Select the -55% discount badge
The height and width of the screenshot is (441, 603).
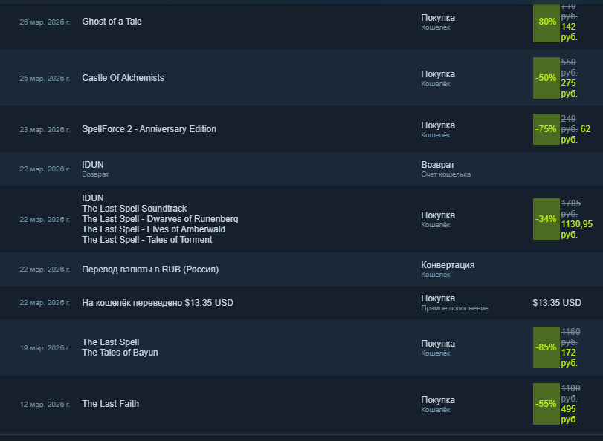546,404
